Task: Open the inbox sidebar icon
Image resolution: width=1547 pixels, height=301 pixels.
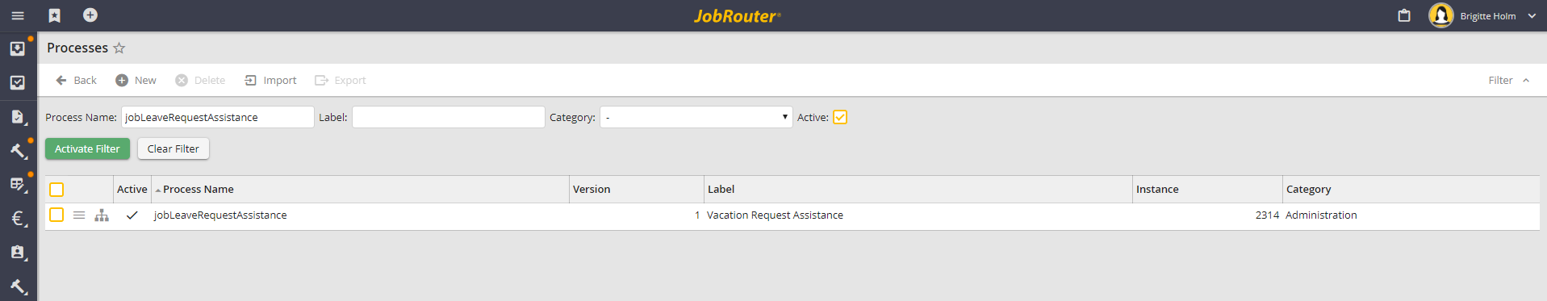Action: click(18, 48)
